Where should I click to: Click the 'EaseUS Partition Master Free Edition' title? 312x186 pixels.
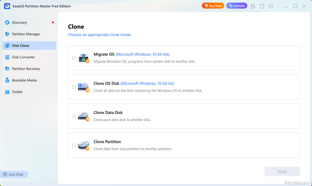(42, 6)
